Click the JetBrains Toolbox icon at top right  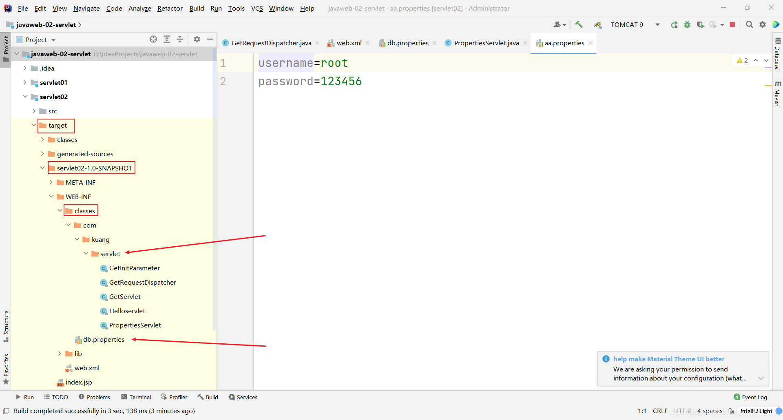(776, 24)
